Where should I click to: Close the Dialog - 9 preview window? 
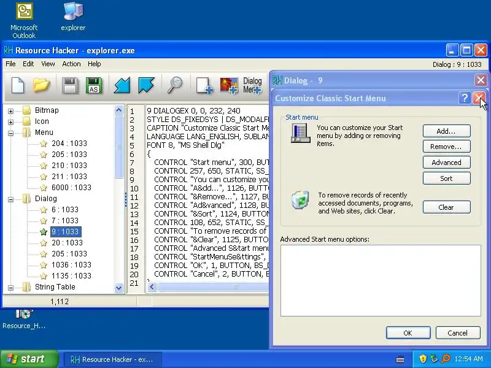(x=481, y=80)
